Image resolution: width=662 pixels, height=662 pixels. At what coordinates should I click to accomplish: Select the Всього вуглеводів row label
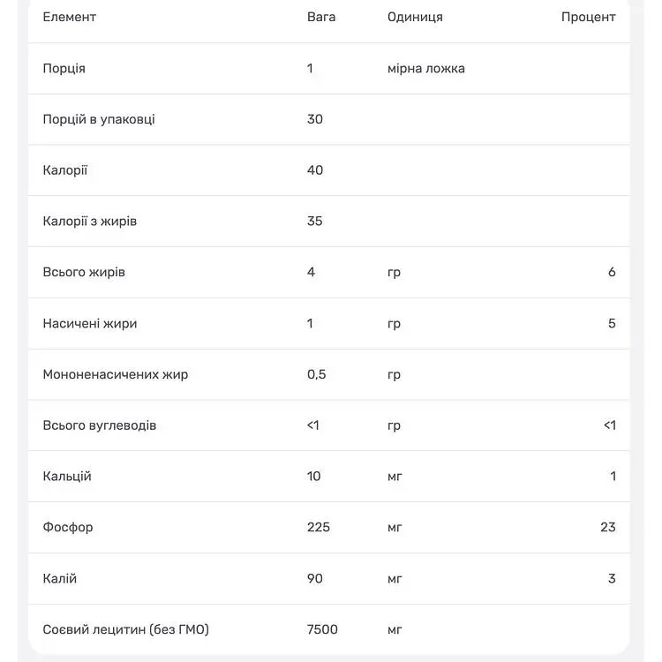[x=99, y=425]
